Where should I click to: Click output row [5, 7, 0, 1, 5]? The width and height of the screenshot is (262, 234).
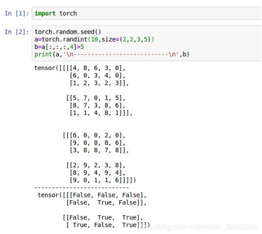96,98
